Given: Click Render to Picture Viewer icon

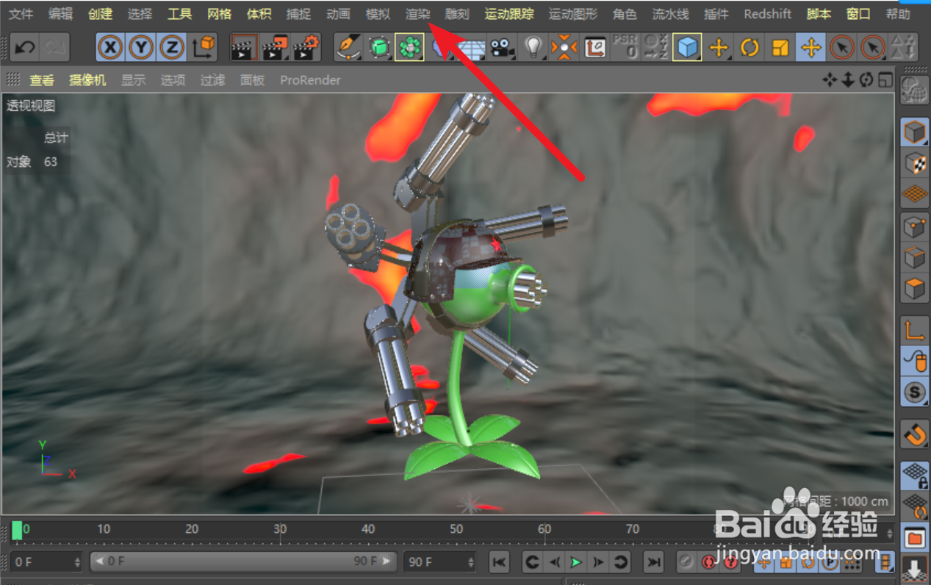Looking at the screenshot, I should tap(276, 48).
